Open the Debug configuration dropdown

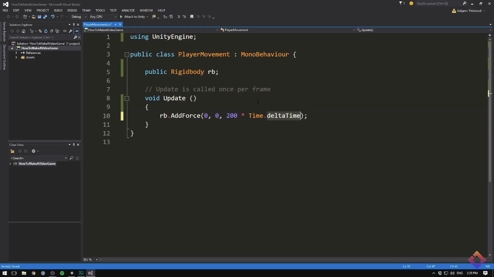pyautogui.click(x=79, y=17)
